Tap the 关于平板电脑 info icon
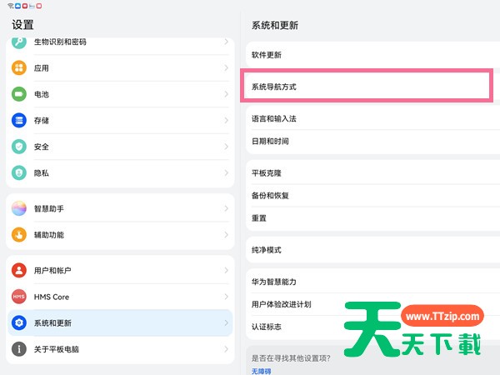 point(19,348)
